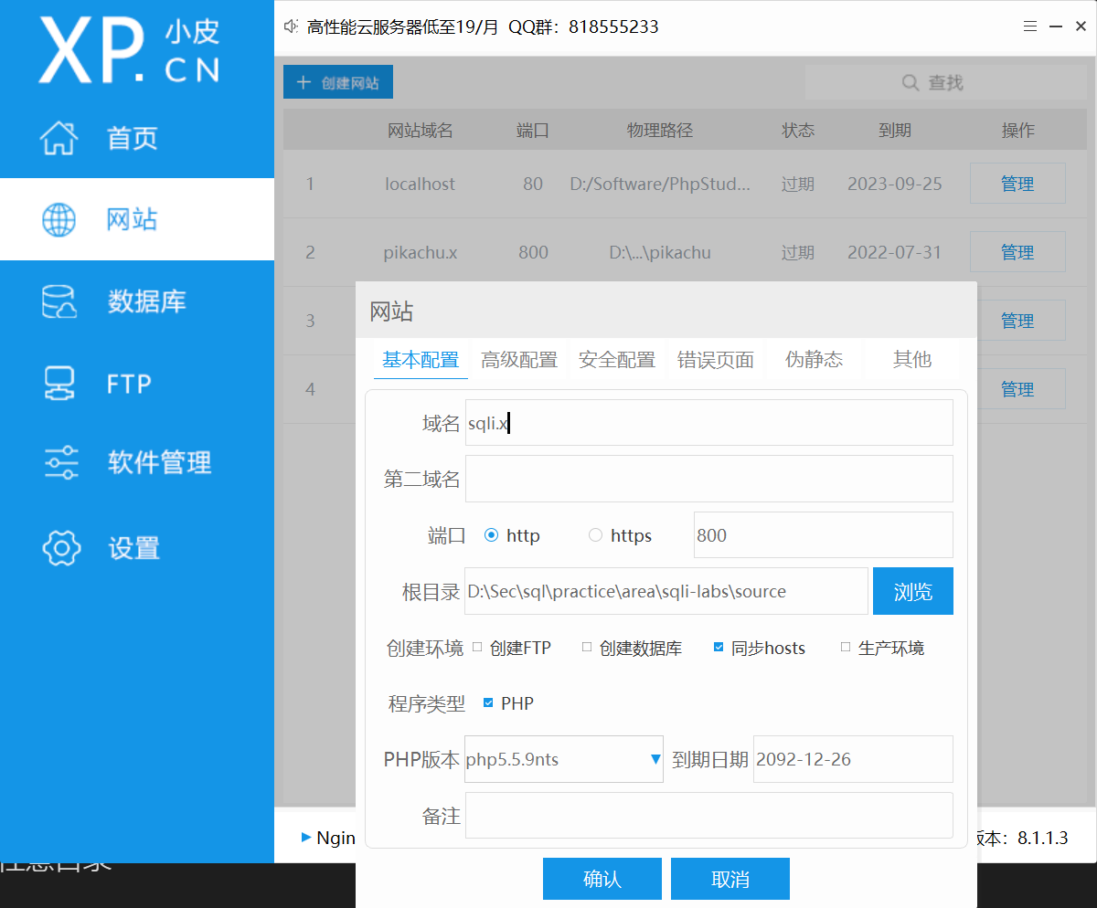The image size is (1097, 908).
Task: Open the 软件管理 sidebar item
Action: (137, 463)
